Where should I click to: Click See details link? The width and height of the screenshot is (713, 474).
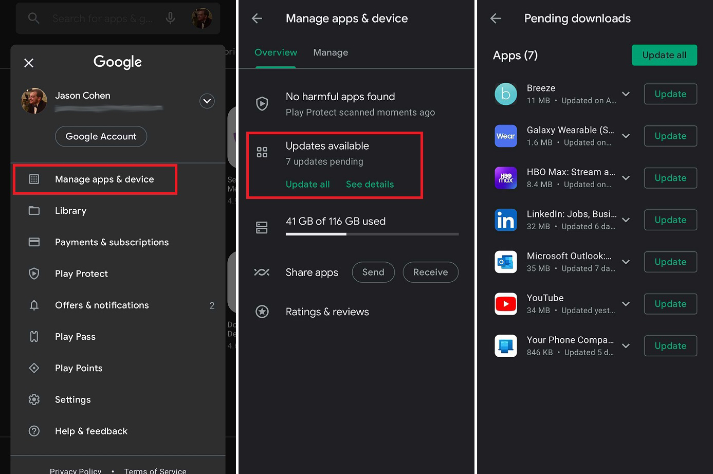(x=370, y=184)
